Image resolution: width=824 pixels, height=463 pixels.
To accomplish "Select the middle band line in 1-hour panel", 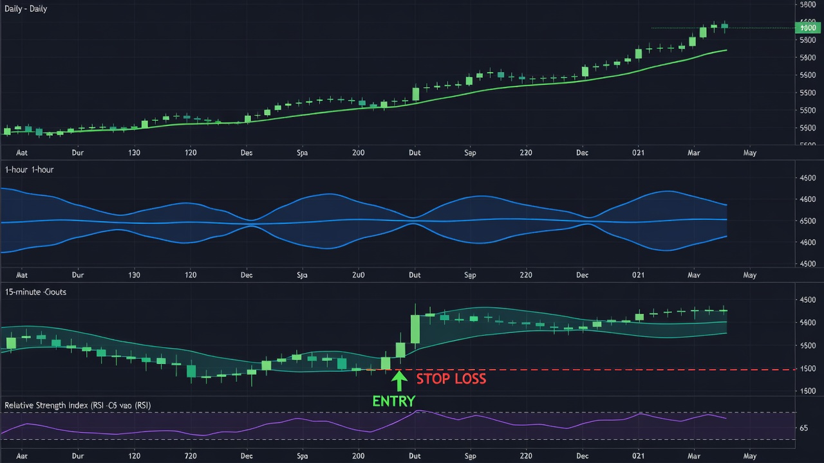I will point(364,221).
